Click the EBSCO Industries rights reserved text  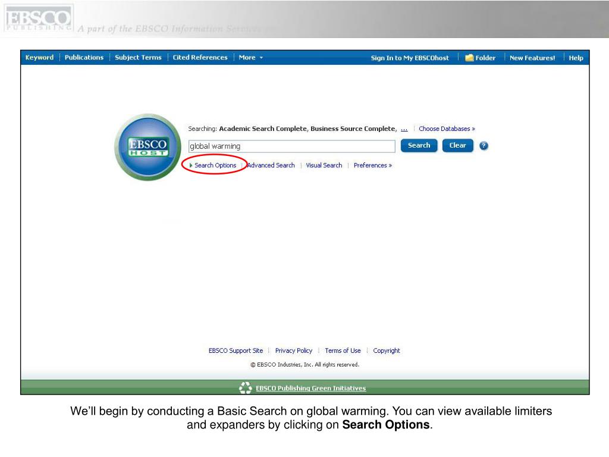305,365
